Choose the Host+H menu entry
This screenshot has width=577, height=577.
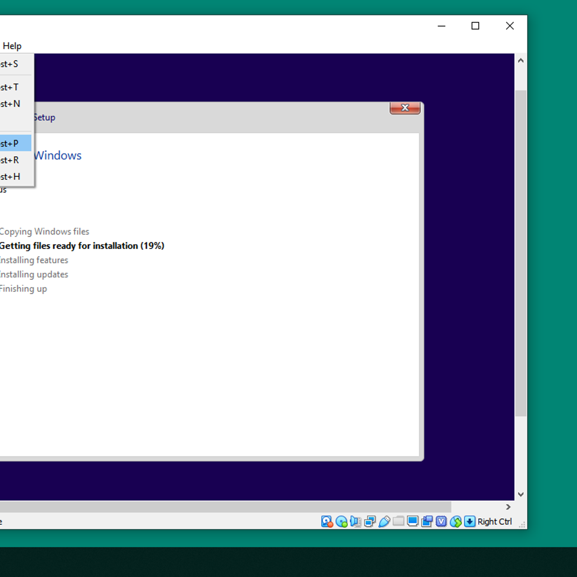coord(16,177)
